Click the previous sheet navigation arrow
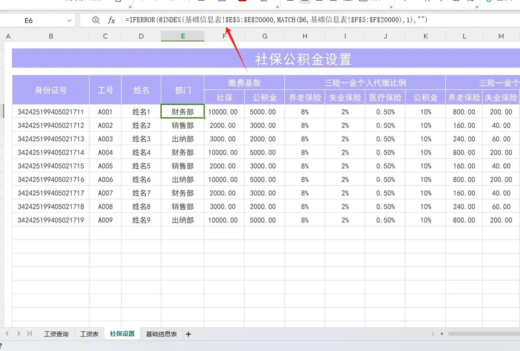 tap(7, 334)
